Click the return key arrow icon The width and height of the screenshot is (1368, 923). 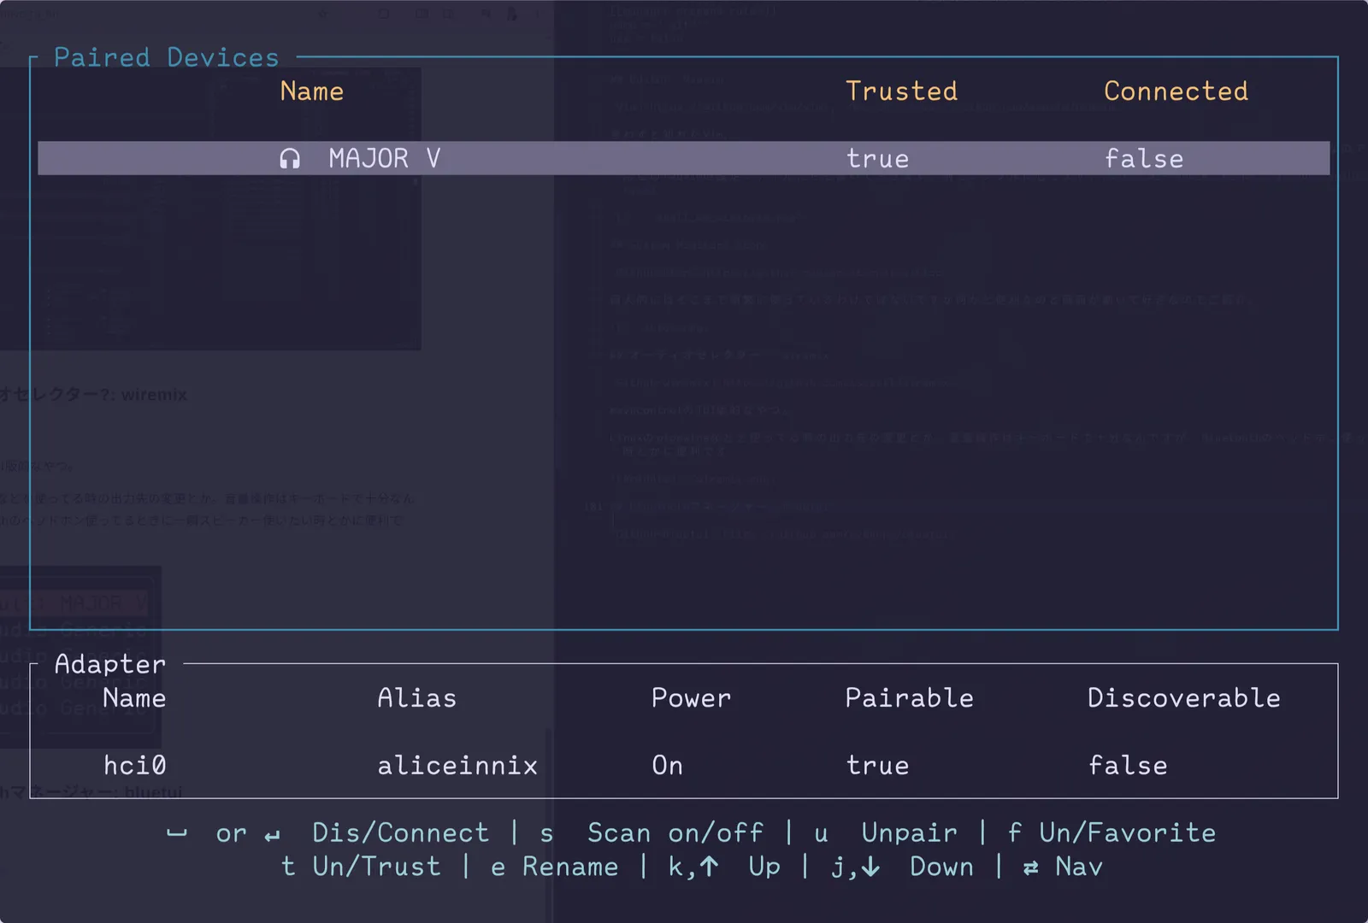click(x=272, y=835)
